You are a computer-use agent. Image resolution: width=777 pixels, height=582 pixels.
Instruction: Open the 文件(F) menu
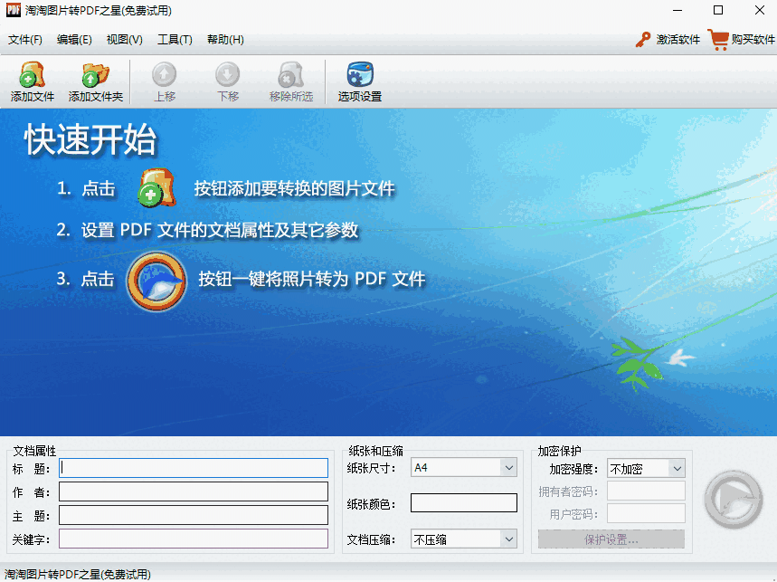tap(22, 40)
